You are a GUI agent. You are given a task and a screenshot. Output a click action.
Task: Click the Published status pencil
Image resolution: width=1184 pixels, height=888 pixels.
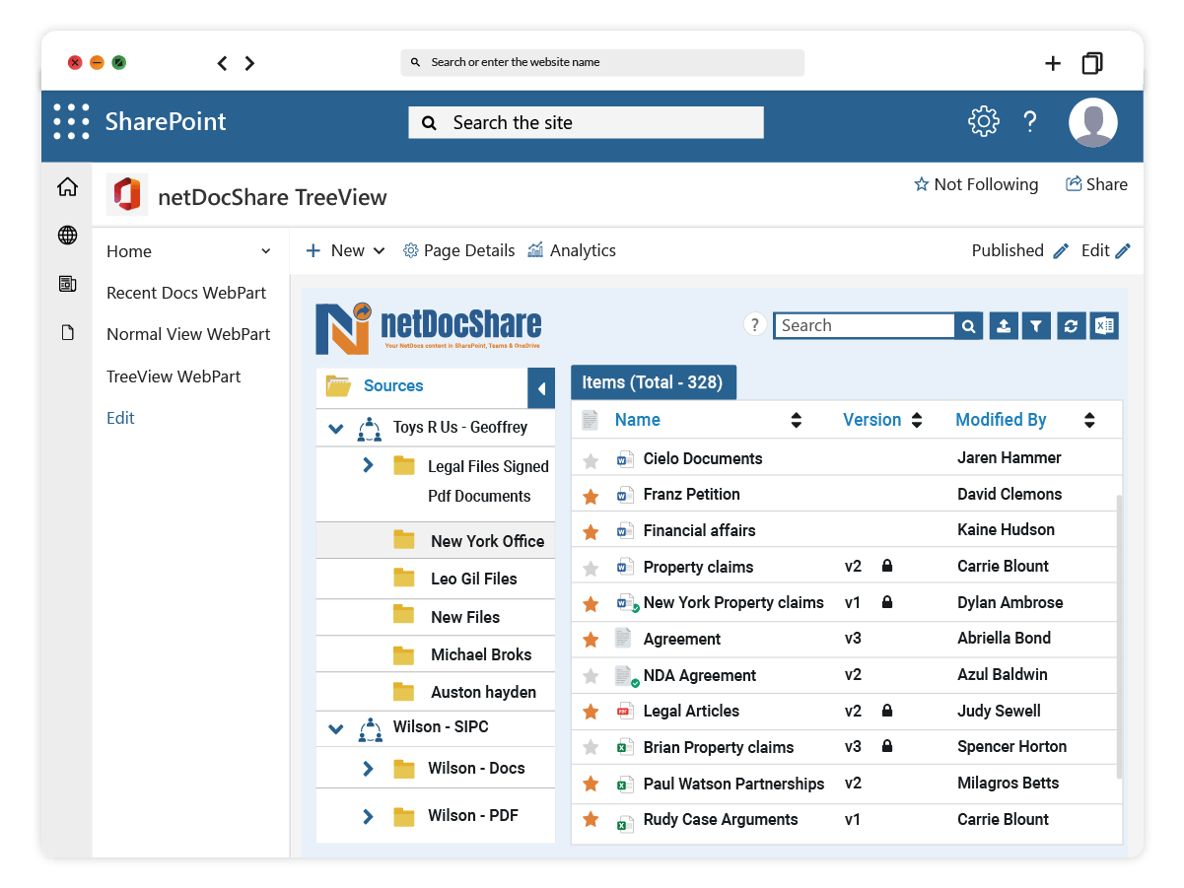pos(1061,251)
